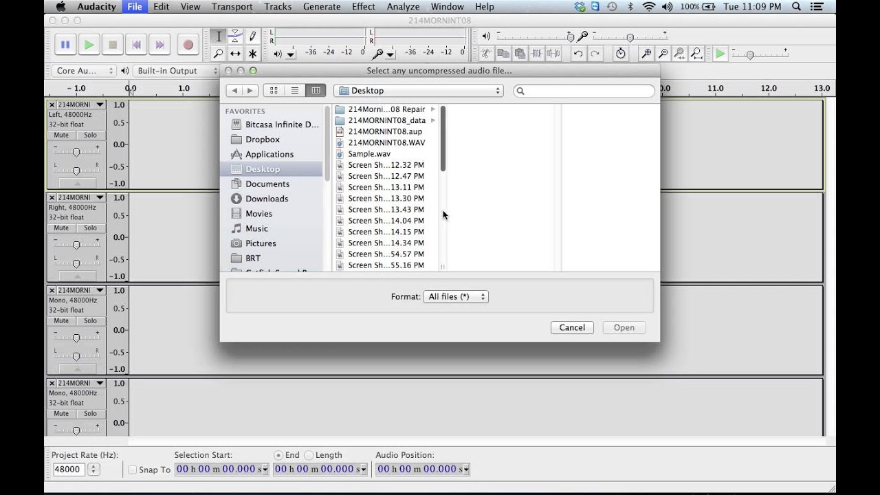Switch file dialog to list view
Image resolution: width=880 pixels, height=495 pixels.
(x=295, y=90)
